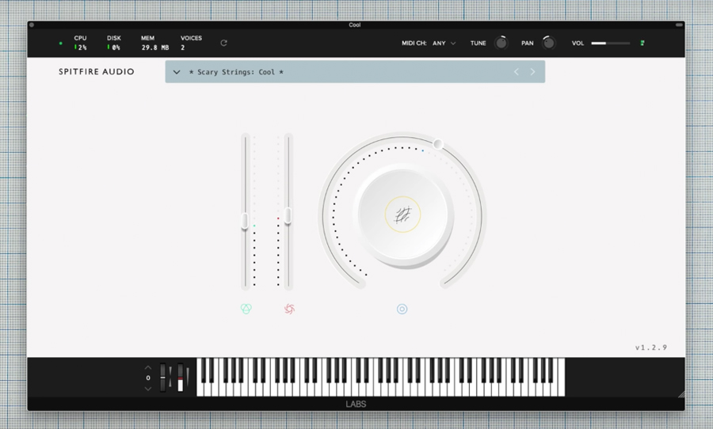The height and width of the screenshot is (429, 713).
Task: Click the PAN knob
Action: 549,44
